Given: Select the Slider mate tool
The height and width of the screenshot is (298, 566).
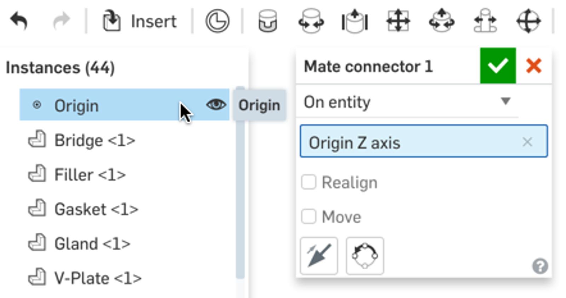Looking at the screenshot, I should (354, 21).
